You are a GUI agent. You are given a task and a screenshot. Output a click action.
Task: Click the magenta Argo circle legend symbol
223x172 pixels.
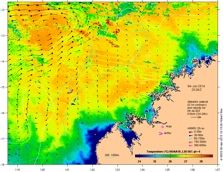click(162, 127)
